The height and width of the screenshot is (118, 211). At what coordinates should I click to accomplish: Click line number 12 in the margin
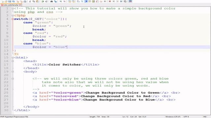coord(6,47)
